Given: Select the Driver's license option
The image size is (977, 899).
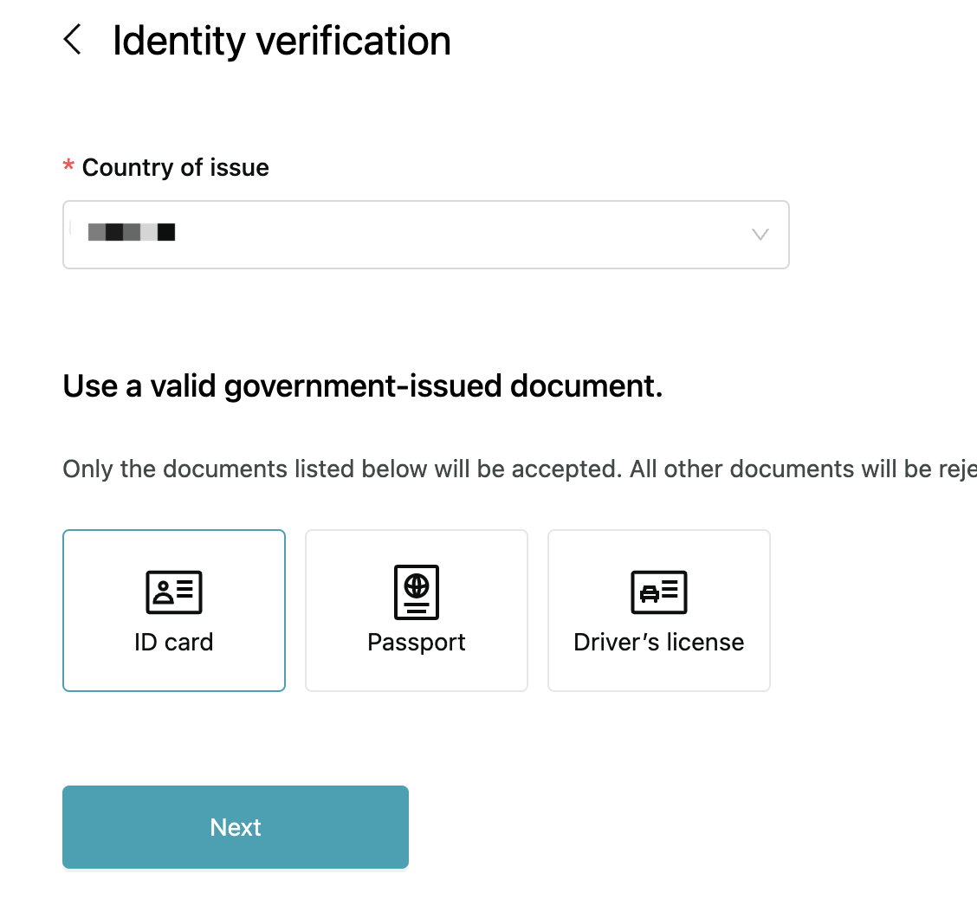Looking at the screenshot, I should [x=658, y=611].
